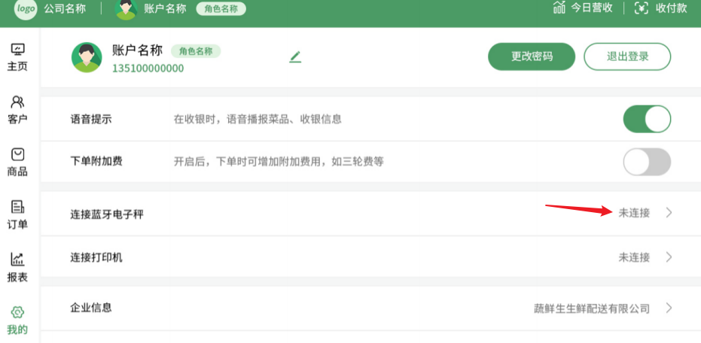Click 更改密码 button
Viewport: 701px width, 343px height.
point(531,56)
